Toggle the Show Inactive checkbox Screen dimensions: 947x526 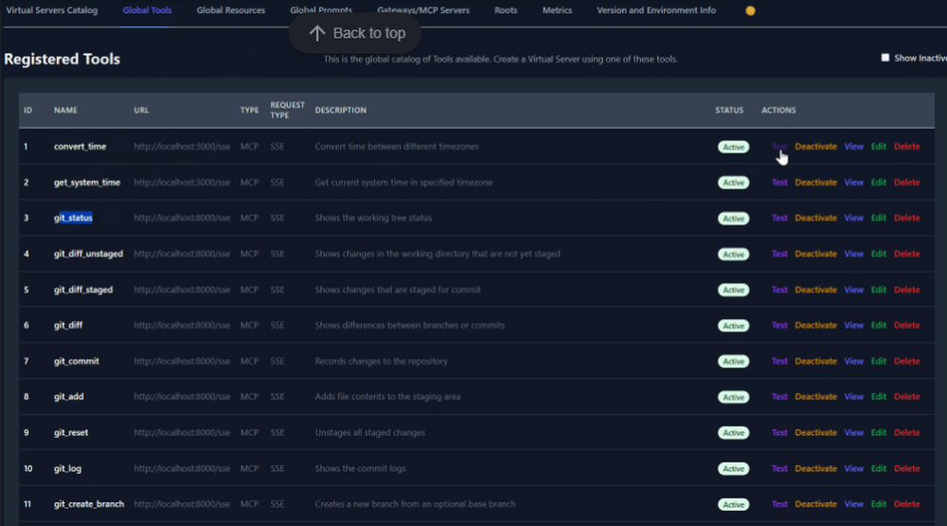(884, 58)
